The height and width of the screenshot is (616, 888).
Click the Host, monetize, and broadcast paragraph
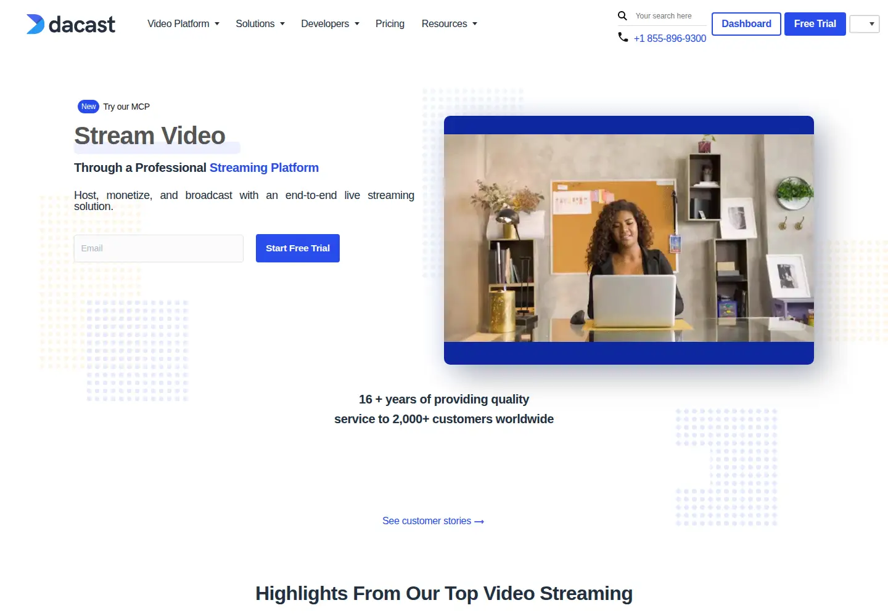244,201
